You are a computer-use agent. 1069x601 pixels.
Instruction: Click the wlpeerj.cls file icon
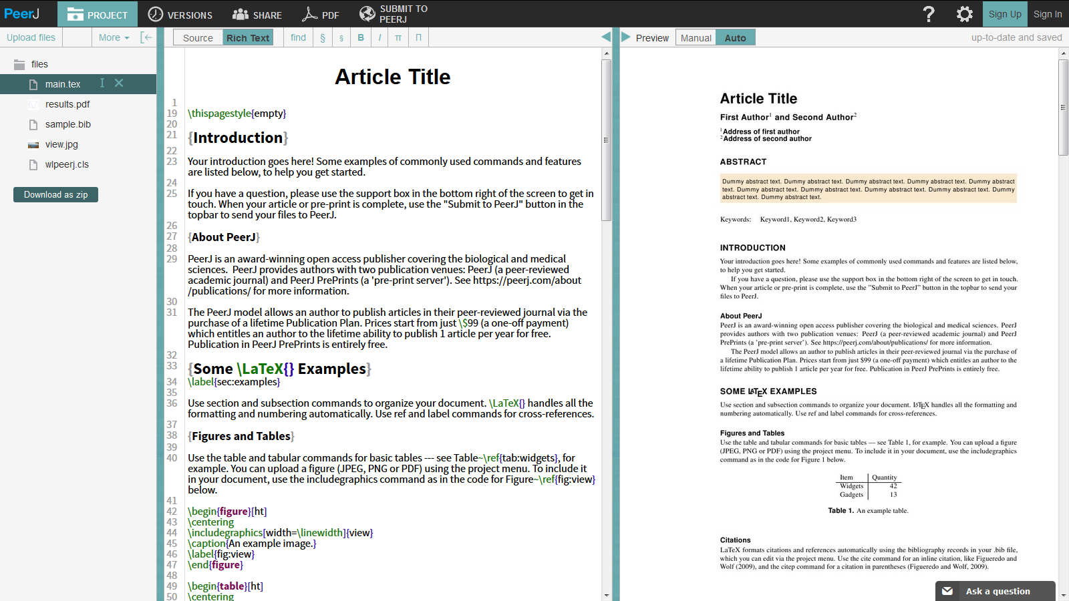33,164
